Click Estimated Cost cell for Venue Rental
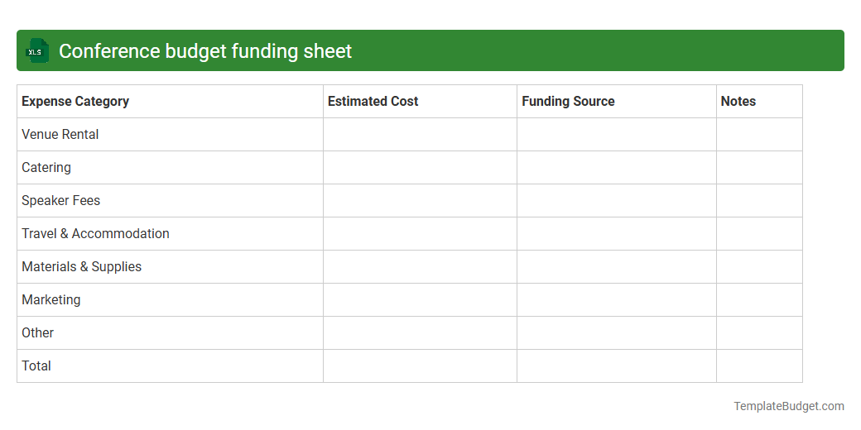This screenshot has height=430, width=861. tap(420, 134)
